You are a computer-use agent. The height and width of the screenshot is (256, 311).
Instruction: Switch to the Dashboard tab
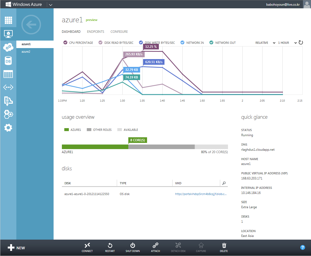click(x=71, y=32)
